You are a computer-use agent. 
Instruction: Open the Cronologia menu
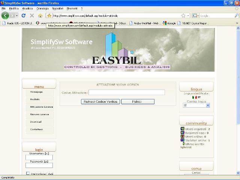pos(42,8)
